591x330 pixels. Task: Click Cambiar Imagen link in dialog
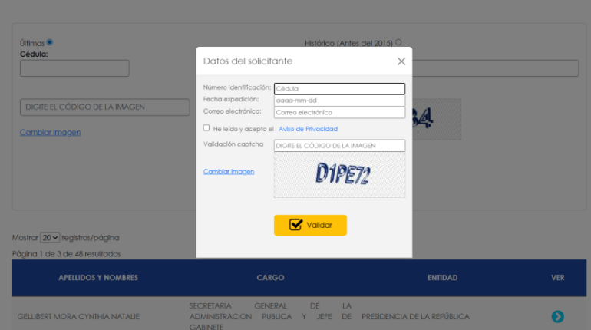229,172
